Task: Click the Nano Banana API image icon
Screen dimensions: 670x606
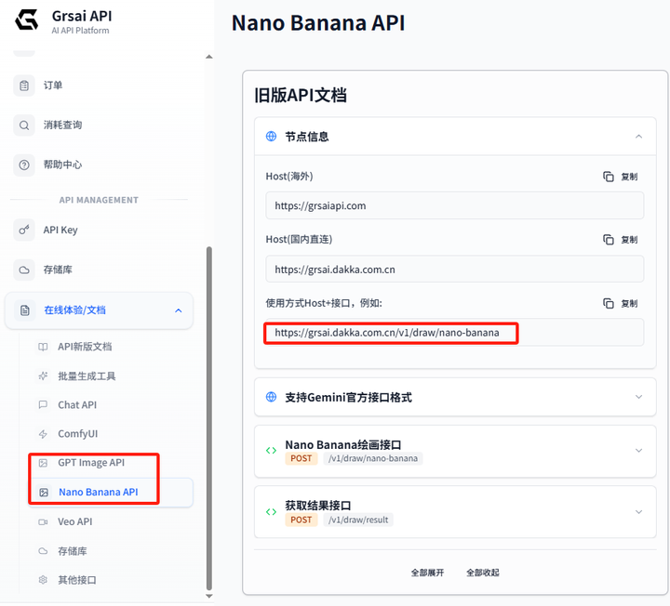Action: pyautogui.click(x=44, y=493)
